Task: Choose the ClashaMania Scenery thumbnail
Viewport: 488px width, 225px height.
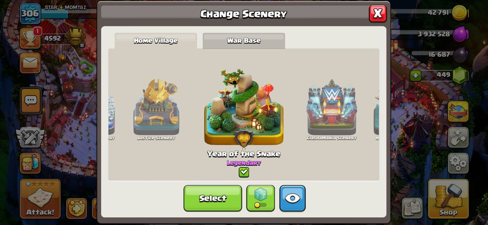Action: 331,110
